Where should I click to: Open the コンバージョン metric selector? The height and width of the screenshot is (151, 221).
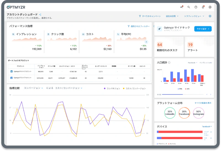point(33,88)
